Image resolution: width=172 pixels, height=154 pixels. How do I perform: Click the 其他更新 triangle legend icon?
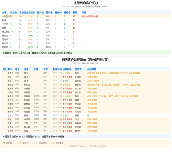click(x=53, y=143)
